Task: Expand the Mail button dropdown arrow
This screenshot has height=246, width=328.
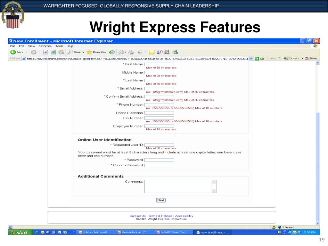Action: tap(125, 52)
